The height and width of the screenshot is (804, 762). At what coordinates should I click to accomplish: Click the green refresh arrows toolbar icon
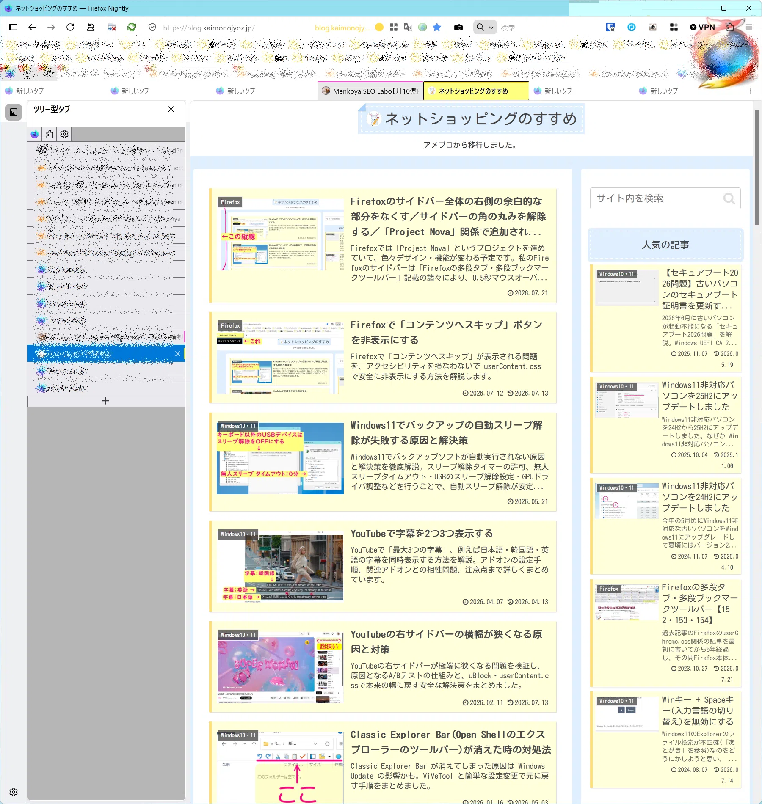(x=132, y=27)
